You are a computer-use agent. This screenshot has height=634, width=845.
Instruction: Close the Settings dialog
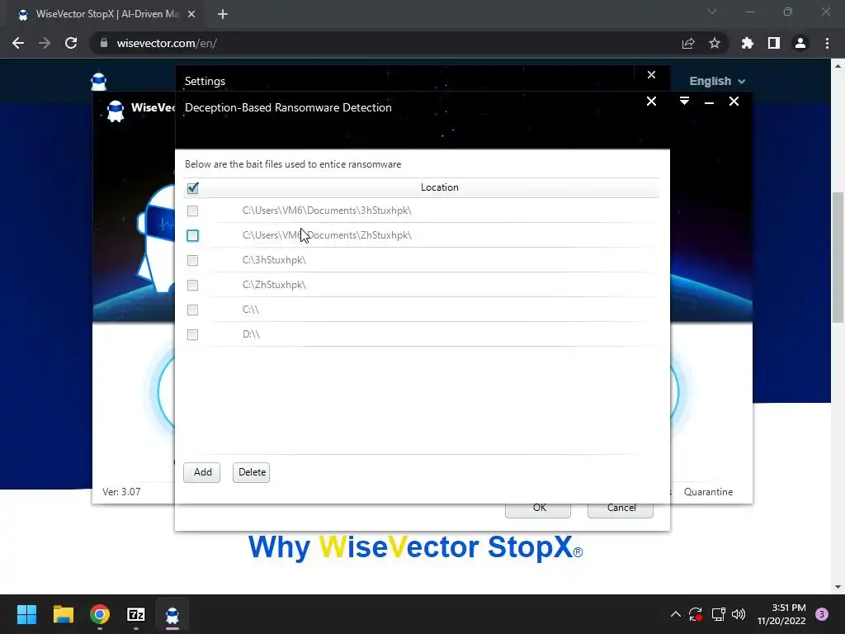click(651, 75)
